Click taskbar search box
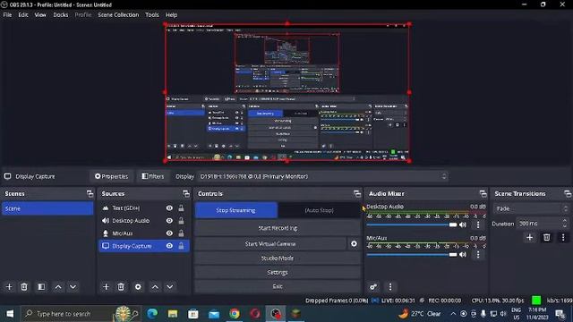The height and width of the screenshot is (322, 573). [80, 314]
